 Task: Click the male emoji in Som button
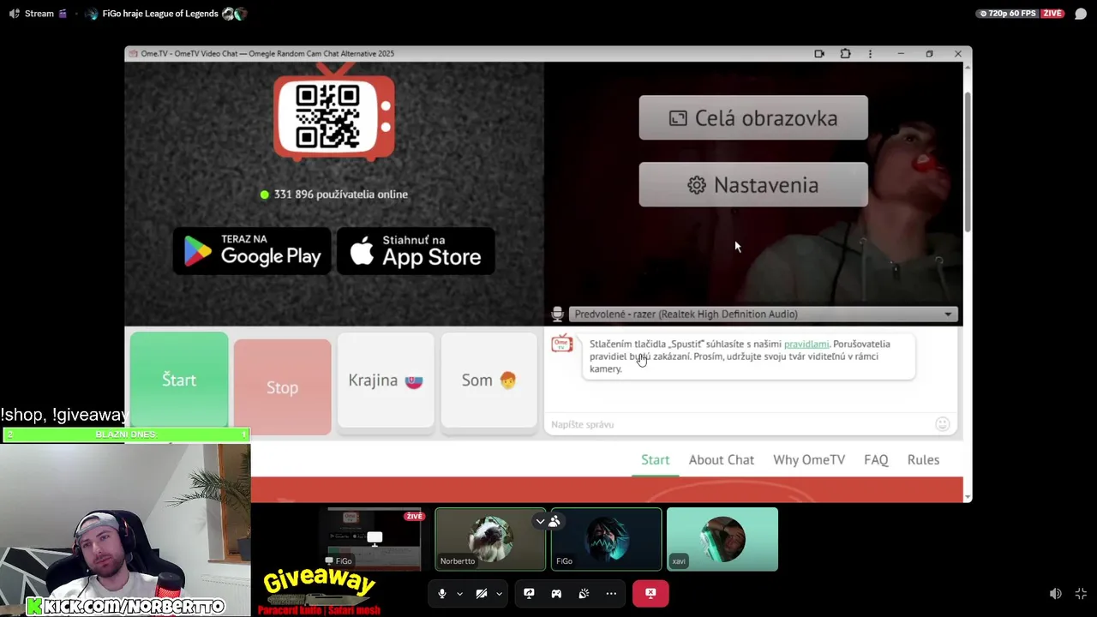point(507,380)
